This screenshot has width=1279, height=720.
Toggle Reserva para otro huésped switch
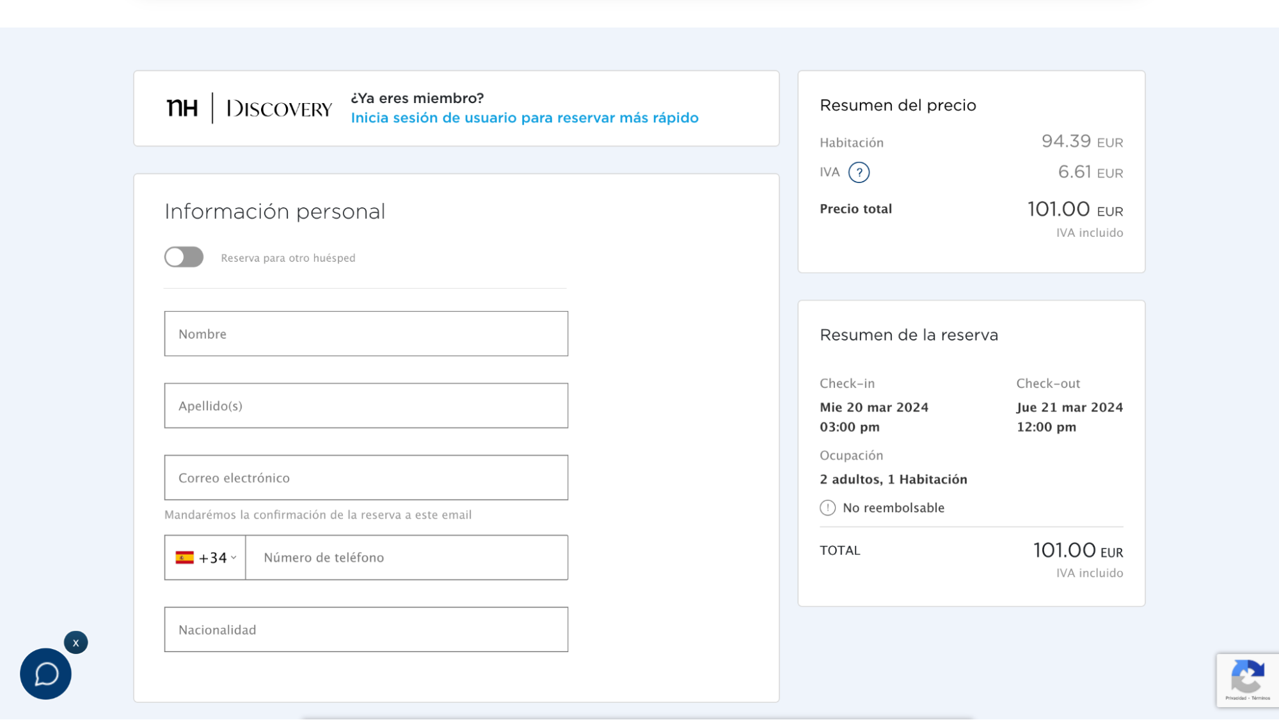(184, 257)
